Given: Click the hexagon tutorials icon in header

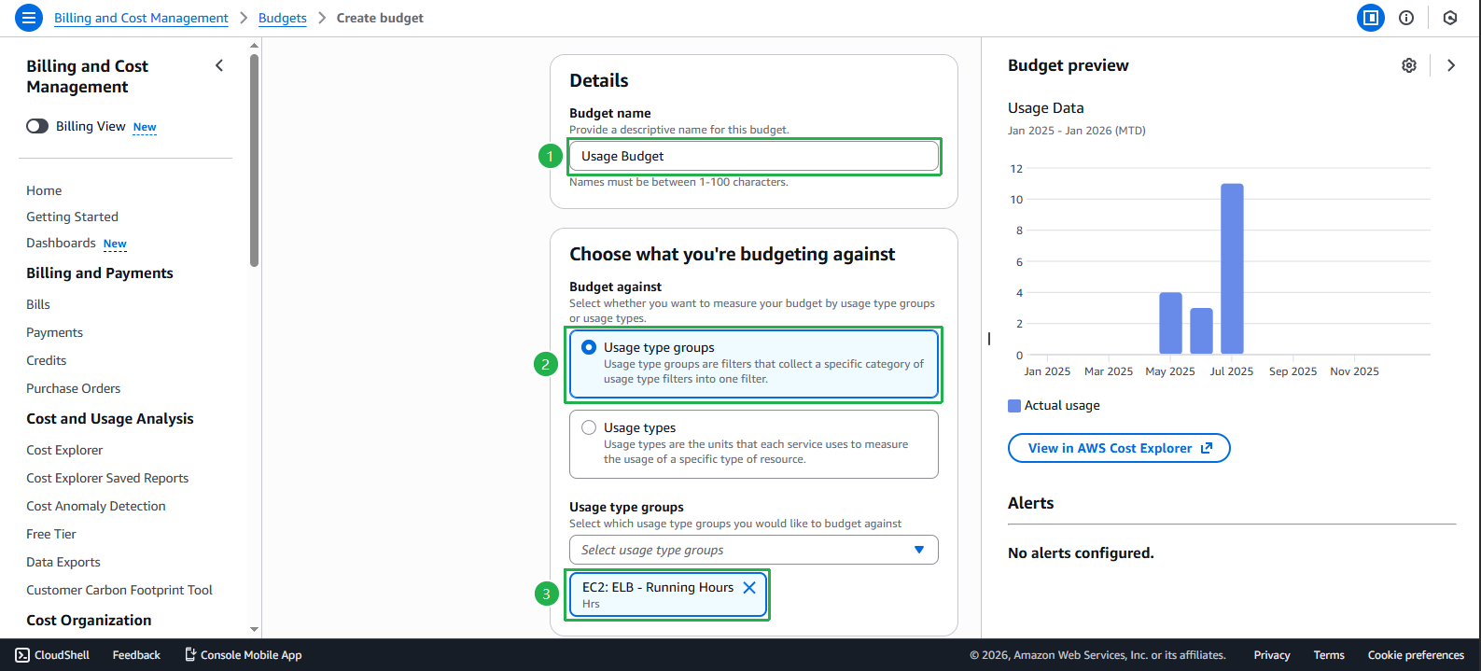Looking at the screenshot, I should point(1450,18).
